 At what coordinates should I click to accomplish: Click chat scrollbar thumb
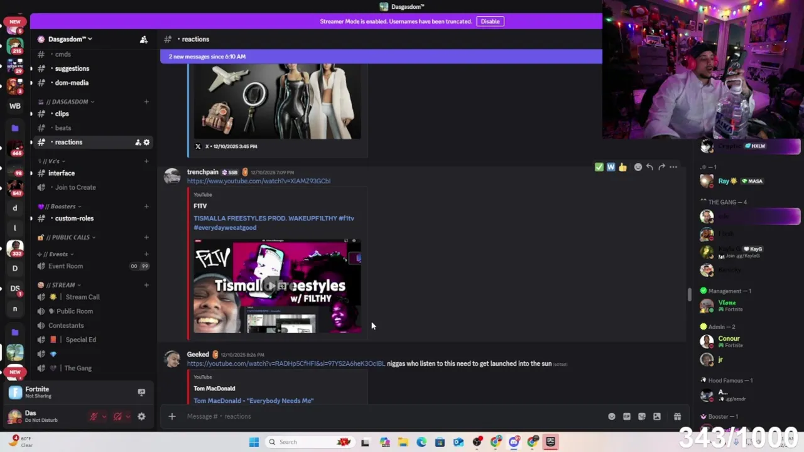(689, 294)
